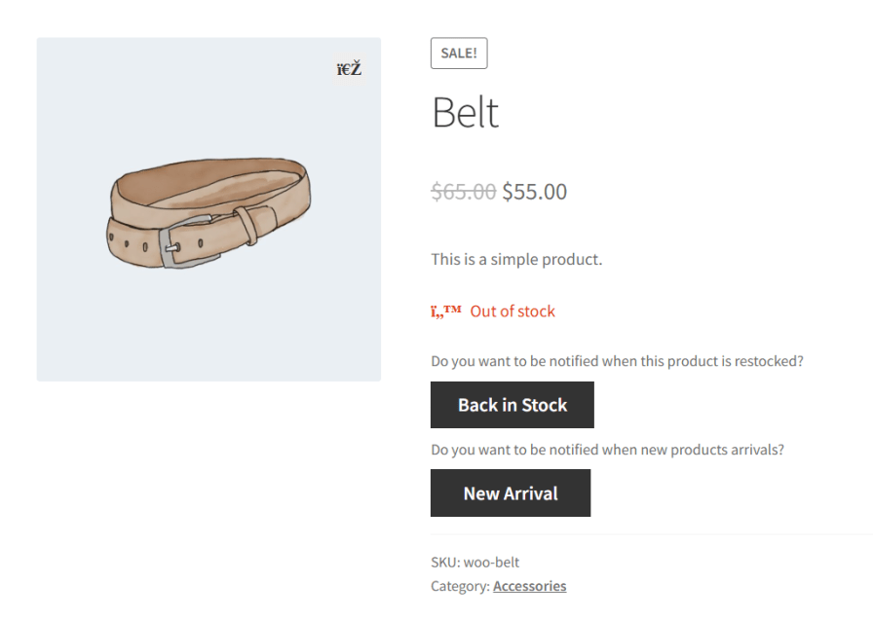Click the zoom icon on the product image
The image size is (873, 619).
click(x=349, y=68)
